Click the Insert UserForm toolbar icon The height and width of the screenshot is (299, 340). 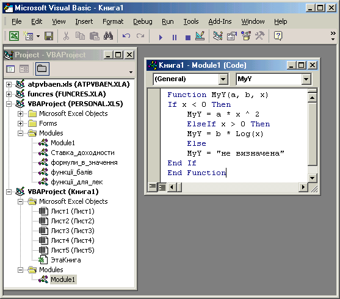[29, 36]
